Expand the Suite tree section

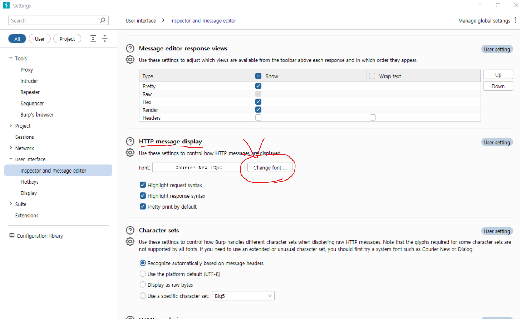click(x=11, y=204)
